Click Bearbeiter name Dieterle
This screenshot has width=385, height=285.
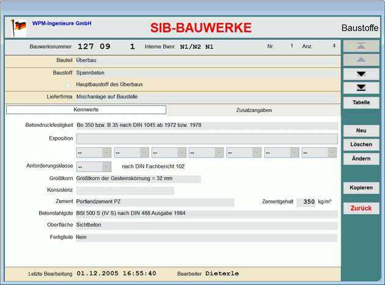222,273
